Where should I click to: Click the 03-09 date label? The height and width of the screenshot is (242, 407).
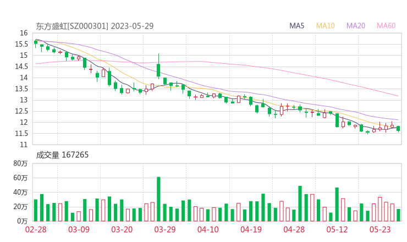[79, 229]
